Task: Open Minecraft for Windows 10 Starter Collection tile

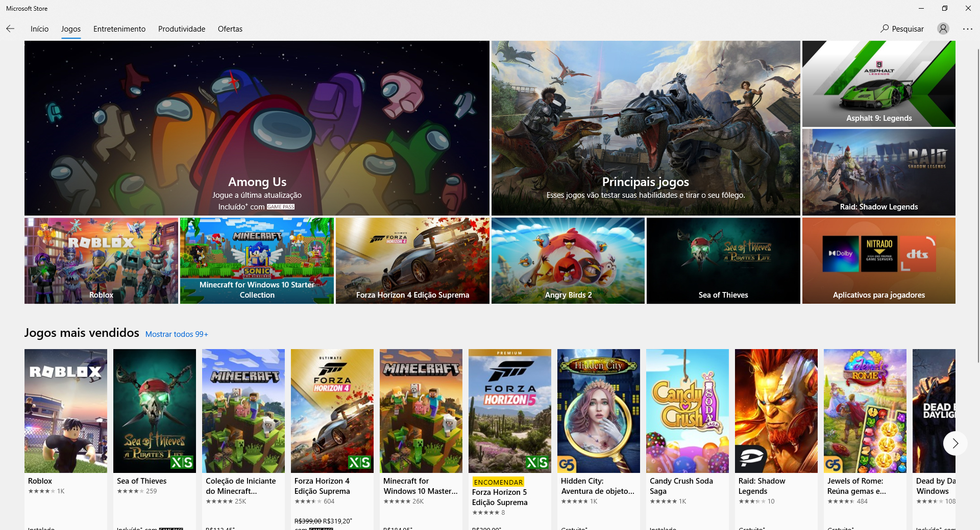Action: click(257, 261)
